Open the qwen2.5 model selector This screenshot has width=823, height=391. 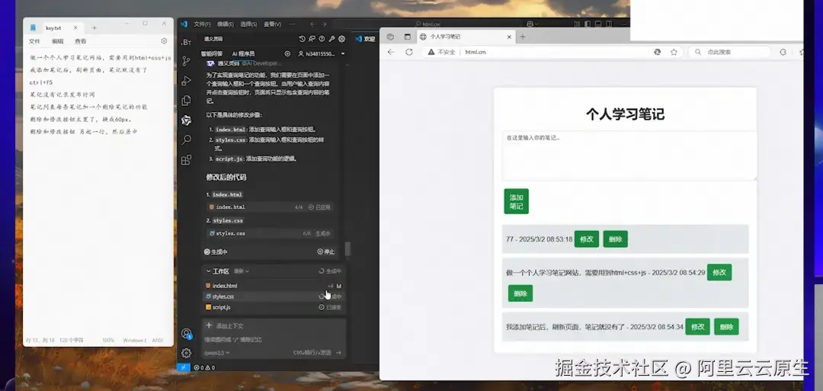point(216,353)
